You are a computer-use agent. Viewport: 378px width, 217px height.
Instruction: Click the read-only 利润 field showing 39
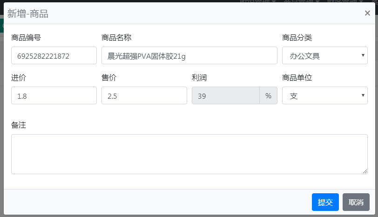226,95
